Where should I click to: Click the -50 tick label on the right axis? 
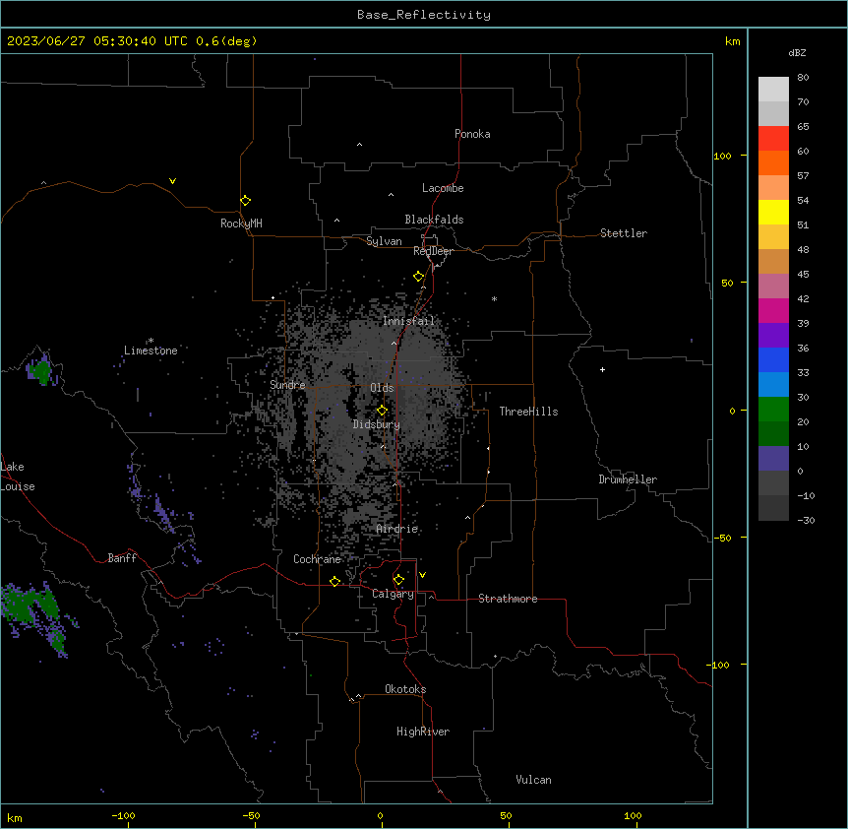[722, 538]
